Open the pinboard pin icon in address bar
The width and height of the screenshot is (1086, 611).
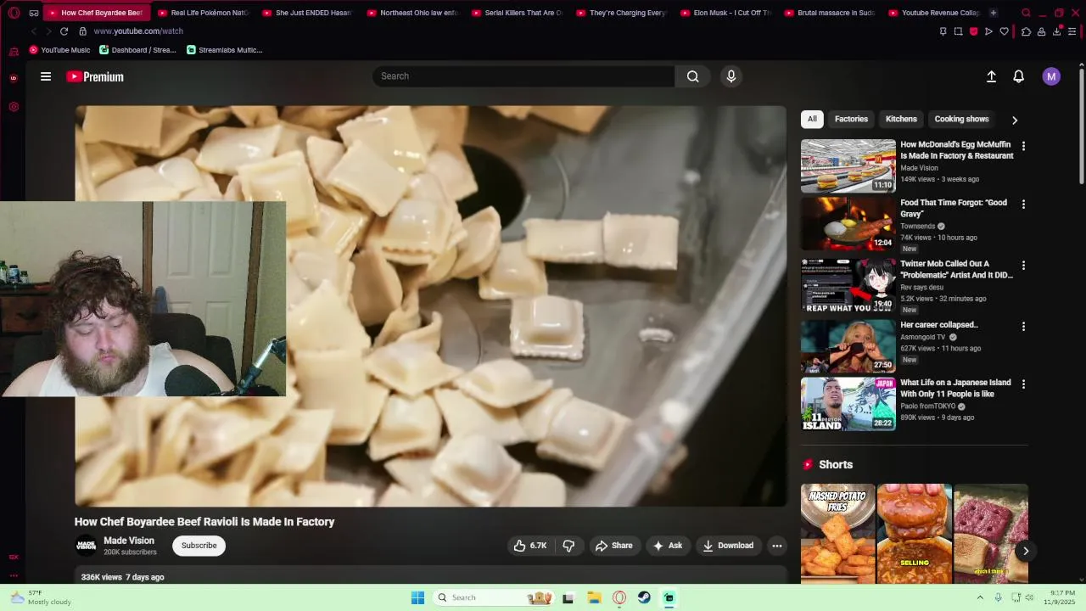click(943, 31)
